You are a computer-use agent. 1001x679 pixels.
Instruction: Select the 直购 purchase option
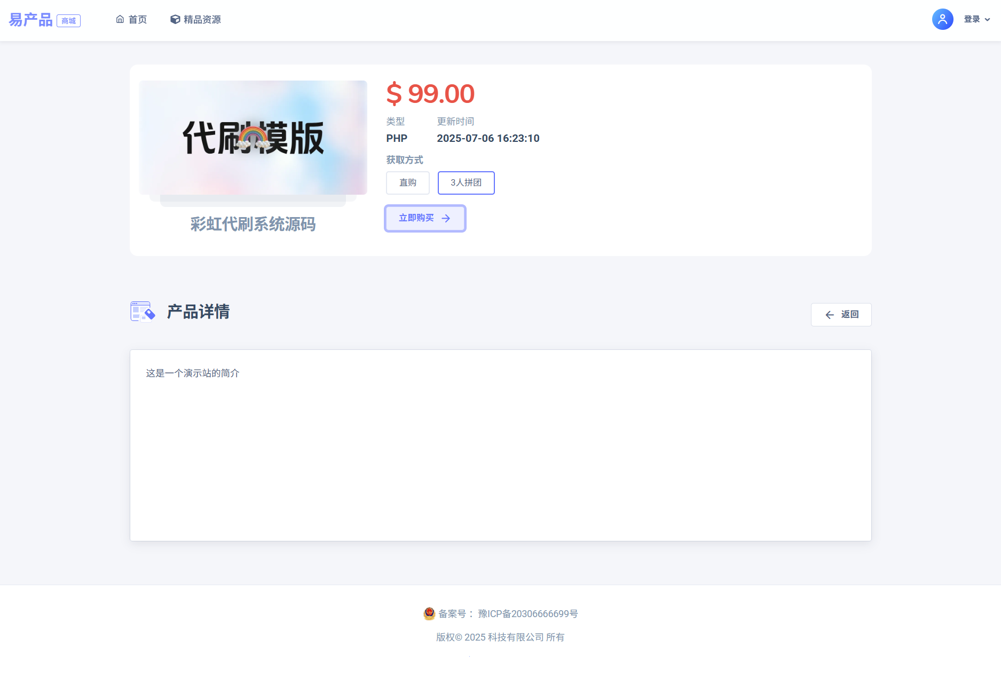407,182
